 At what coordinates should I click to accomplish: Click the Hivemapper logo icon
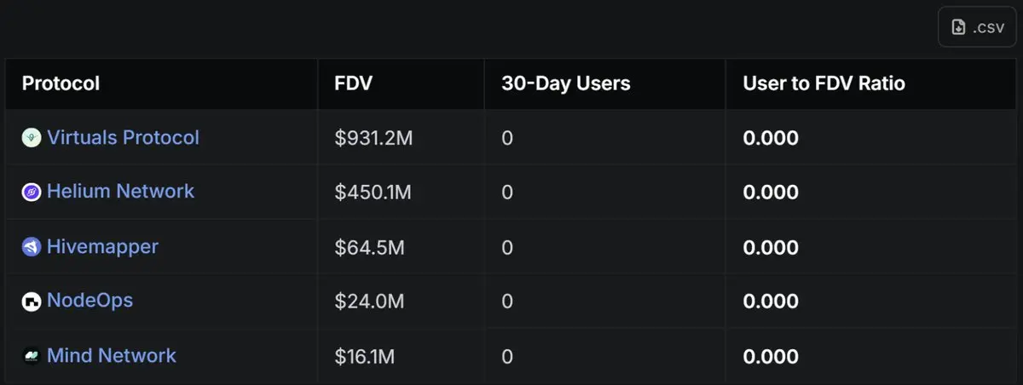coord(32,247)
